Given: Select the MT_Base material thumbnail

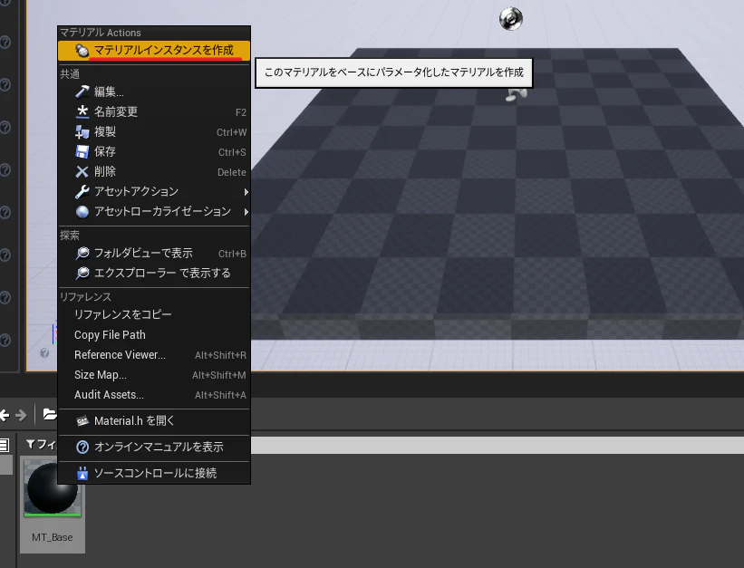Looking at the screenshot, I should (x=52, y=489).
